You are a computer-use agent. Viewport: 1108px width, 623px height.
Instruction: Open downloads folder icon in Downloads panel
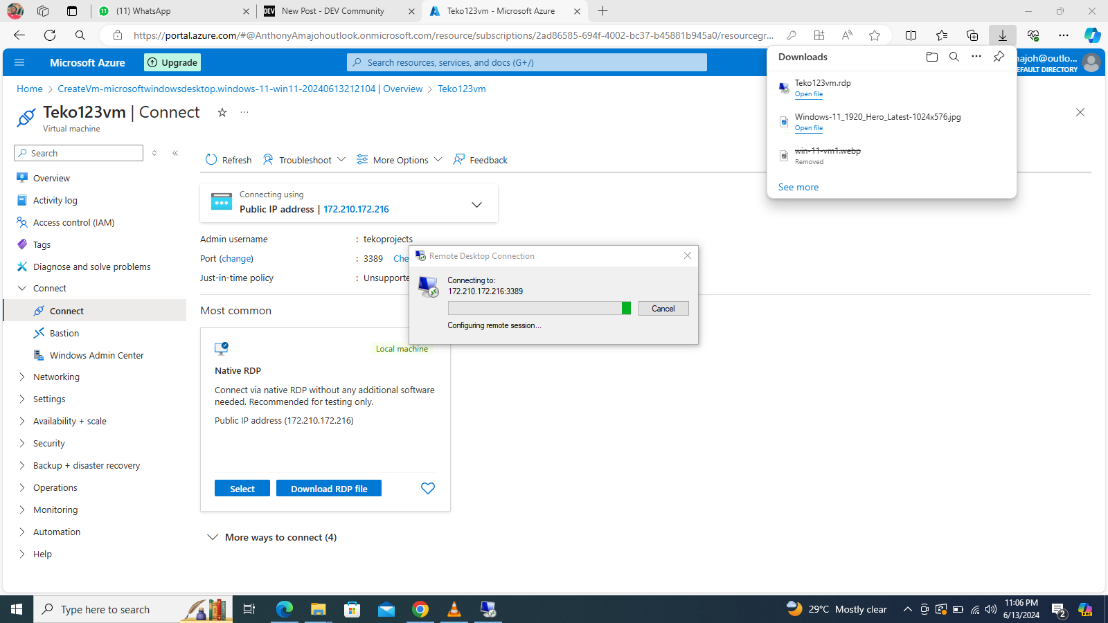coord(932,57)
